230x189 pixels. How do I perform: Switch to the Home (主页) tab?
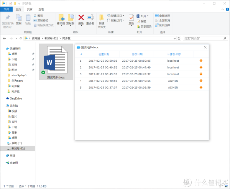18,9
